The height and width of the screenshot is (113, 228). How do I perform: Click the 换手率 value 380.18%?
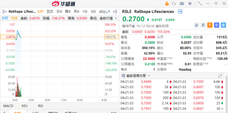pyautogui.click(x=148, y=48)
